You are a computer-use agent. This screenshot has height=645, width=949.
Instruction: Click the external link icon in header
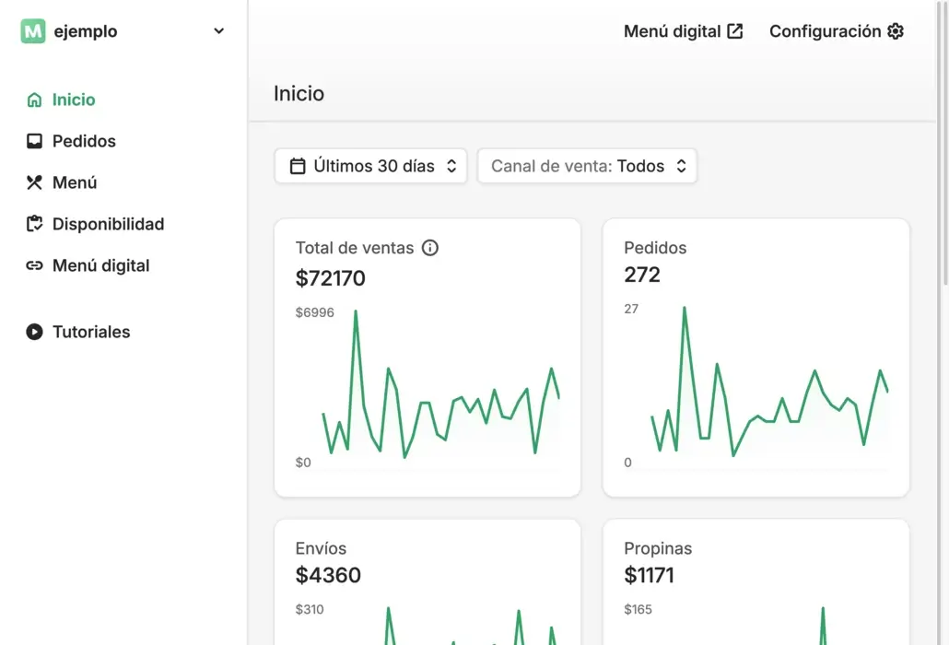[734, 31]
